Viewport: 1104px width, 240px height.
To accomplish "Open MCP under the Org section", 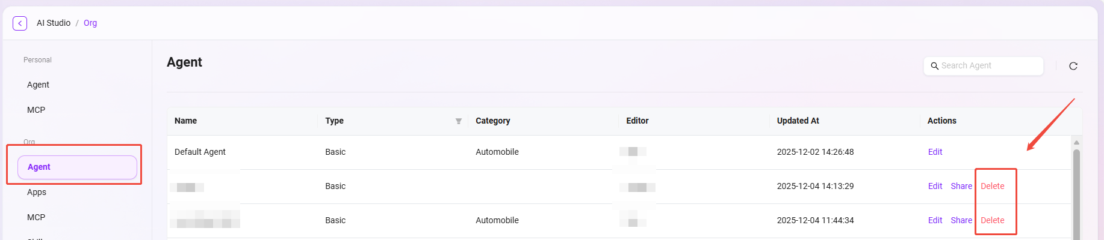I will [x=36, y=217].
